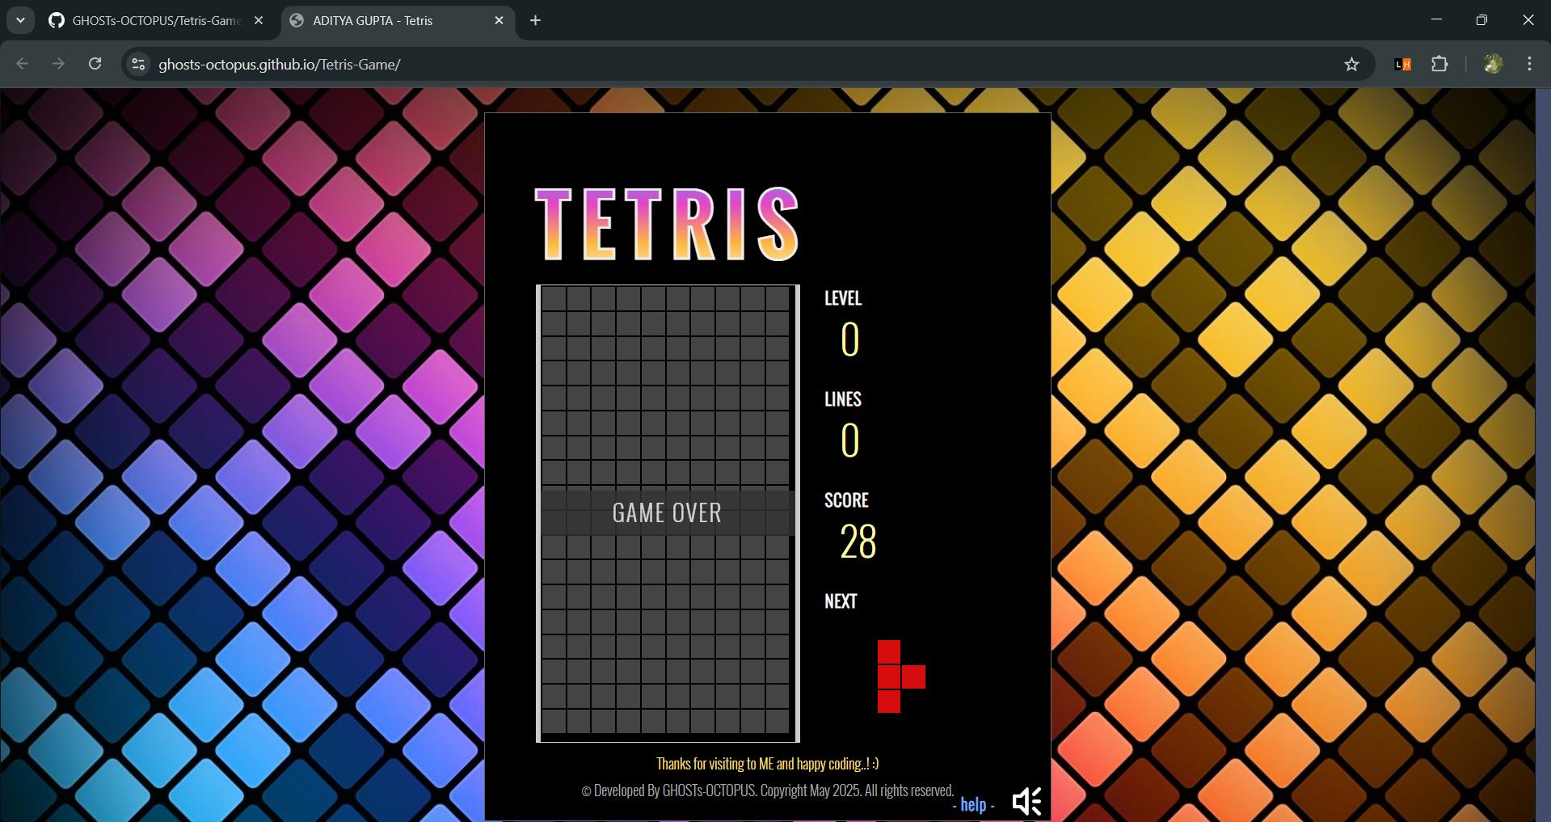1551x822 pixels.
Task: Click the SCORE label
Action: coord(846,500)
